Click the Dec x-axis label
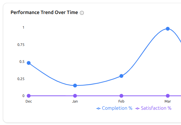Screen dimensions: 181x125 [x=29, y=102]
